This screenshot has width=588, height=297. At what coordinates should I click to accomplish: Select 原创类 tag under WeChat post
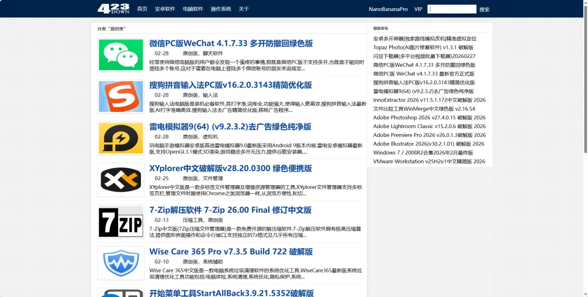(190, 54)
